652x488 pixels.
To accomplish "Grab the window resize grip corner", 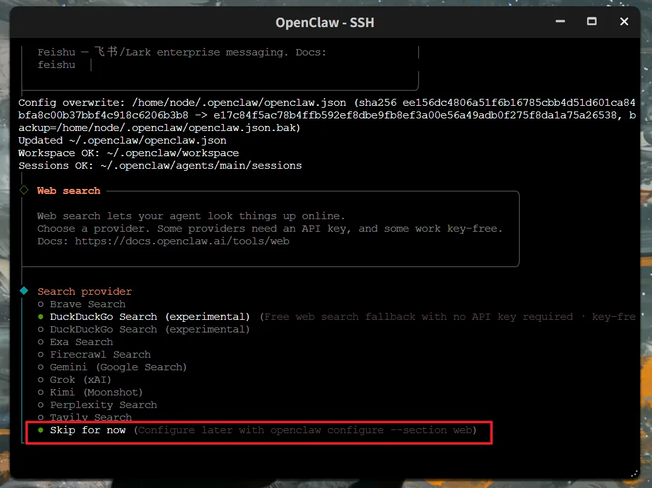I will pos(634,474).
